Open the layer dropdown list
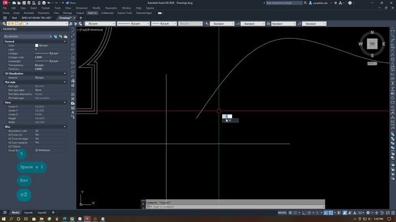396x222 pixels. tap(37, 23)
